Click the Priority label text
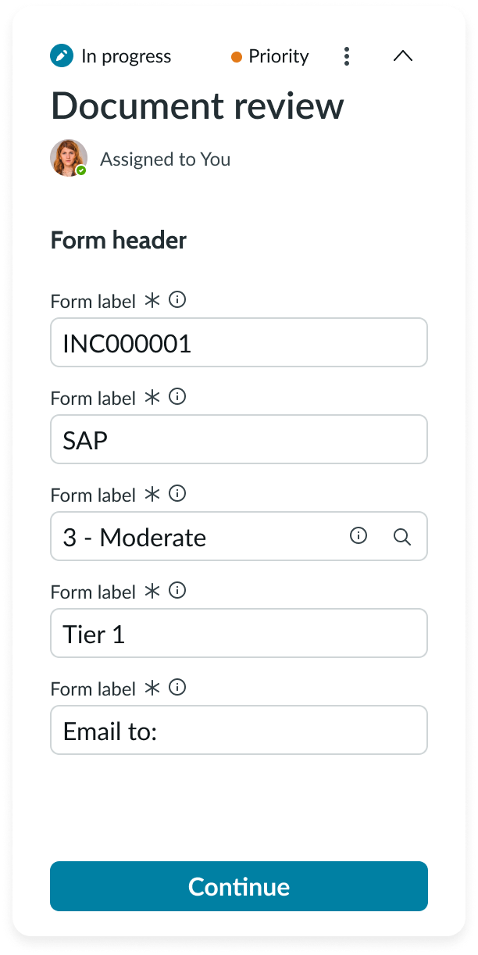478x955 pixels. point(278,56)
